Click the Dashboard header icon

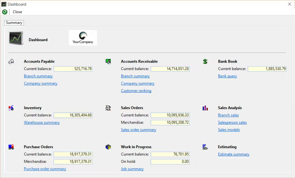tap(16, 38)
